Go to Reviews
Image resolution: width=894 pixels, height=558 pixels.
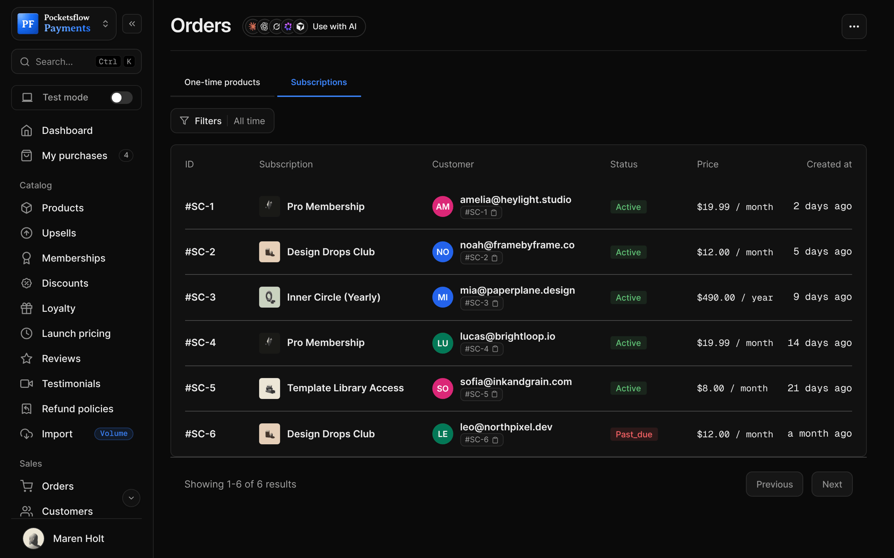tap(61, 358)
